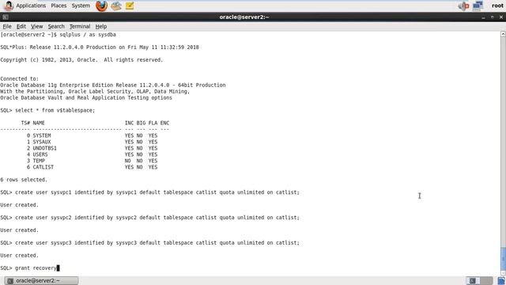This screenshot has height=285, width=506.
Task: Click the 'create user sysvpc2' command
Action: pos(157,218)
